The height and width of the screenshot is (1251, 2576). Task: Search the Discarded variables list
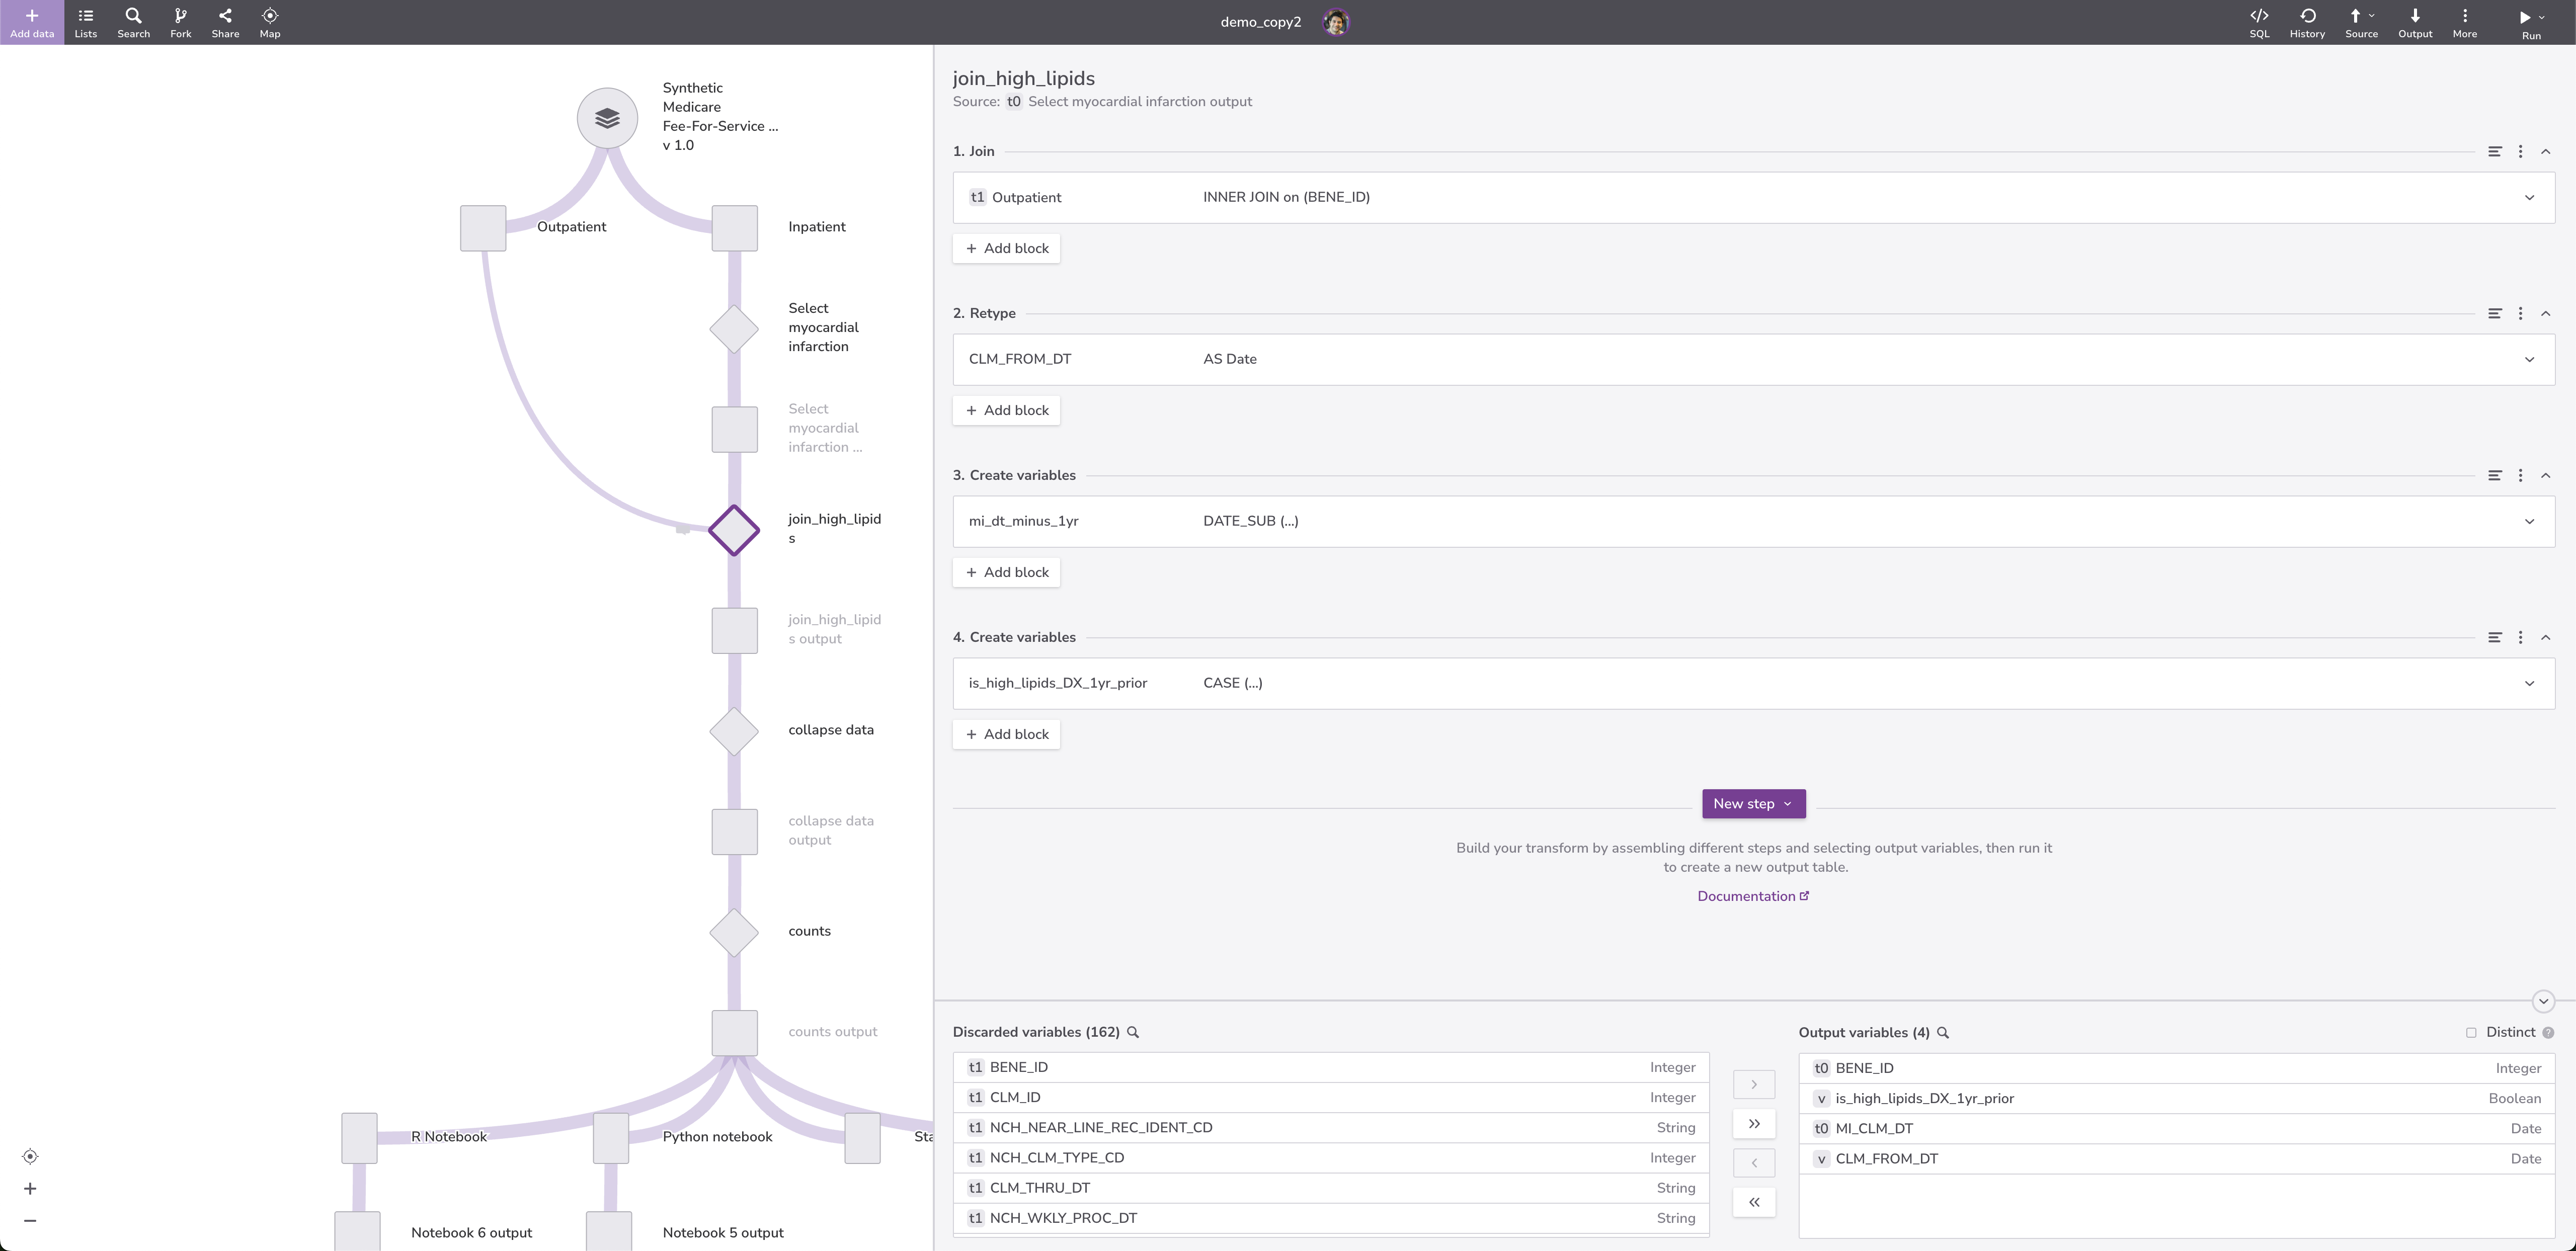pyautogui.click(x=1133, y=1032)
